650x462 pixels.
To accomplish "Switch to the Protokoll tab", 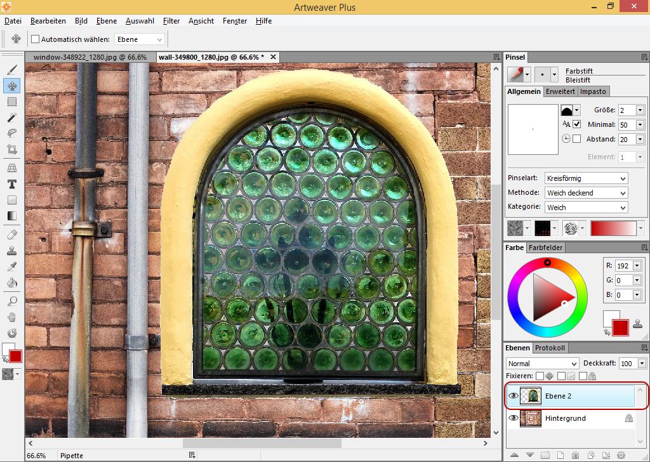I will (x=550, y=348).
